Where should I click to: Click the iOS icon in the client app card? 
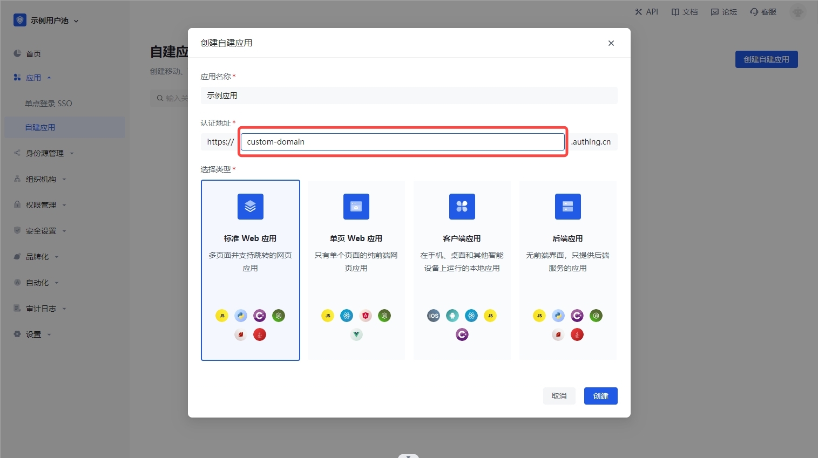pos(434,316)
